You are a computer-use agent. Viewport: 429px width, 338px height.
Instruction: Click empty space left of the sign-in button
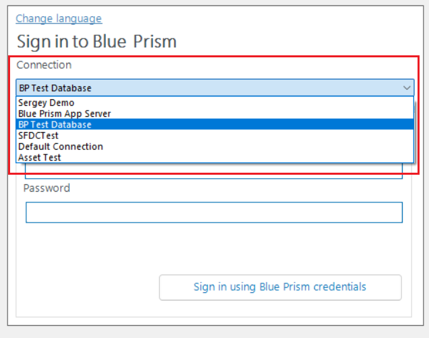[88, 287]
